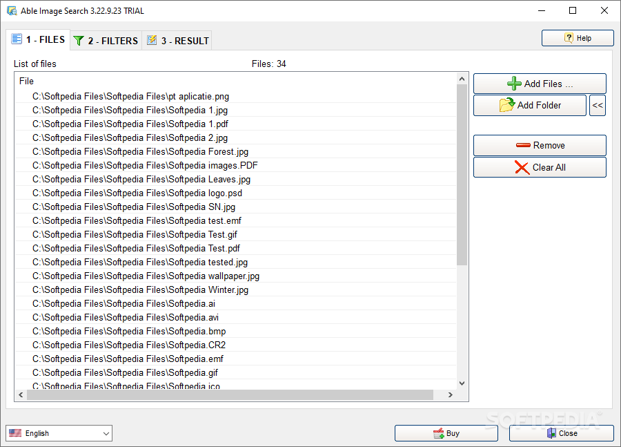
Task: Select the Softpedia.gif row
Action: click(x=236, y=373)
